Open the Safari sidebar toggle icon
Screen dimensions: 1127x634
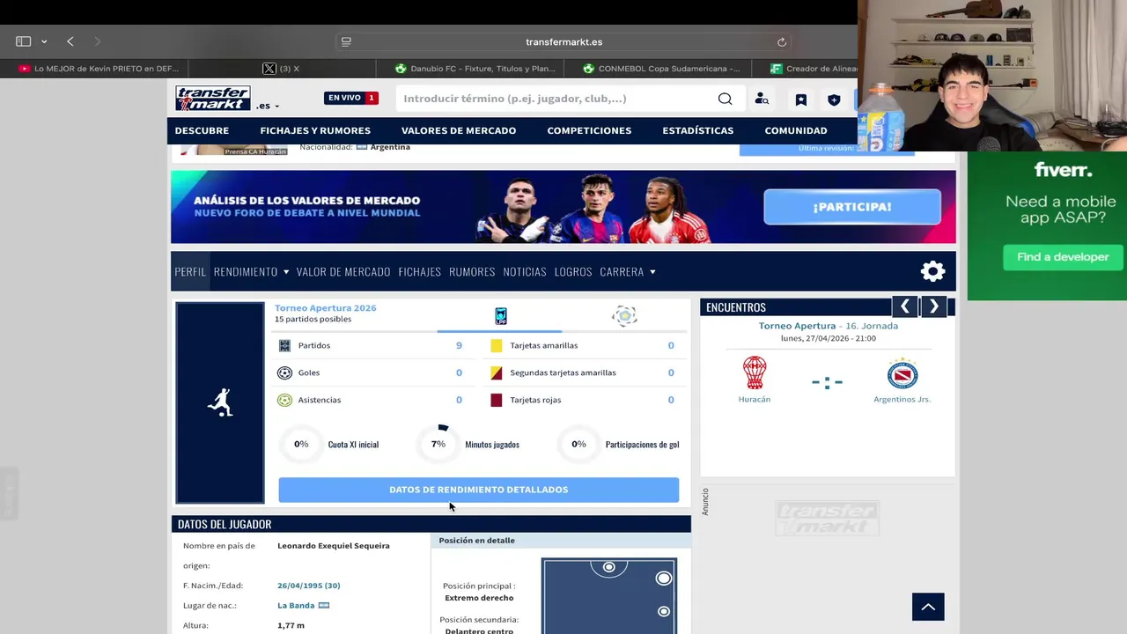click(x=24, y=41)
